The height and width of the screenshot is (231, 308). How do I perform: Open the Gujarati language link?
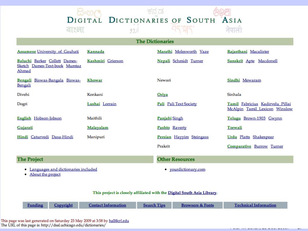point(25,128)
